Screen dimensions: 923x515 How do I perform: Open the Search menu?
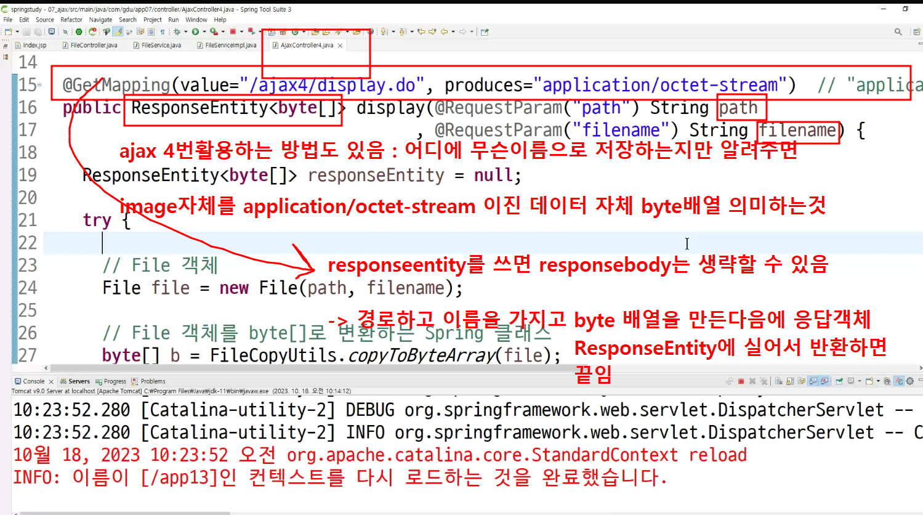[128, 20]
